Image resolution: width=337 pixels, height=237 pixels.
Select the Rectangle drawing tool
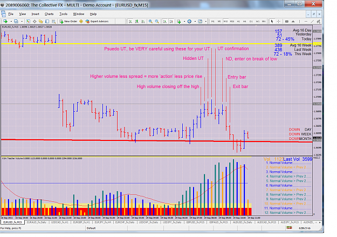(x=287, y=21)
